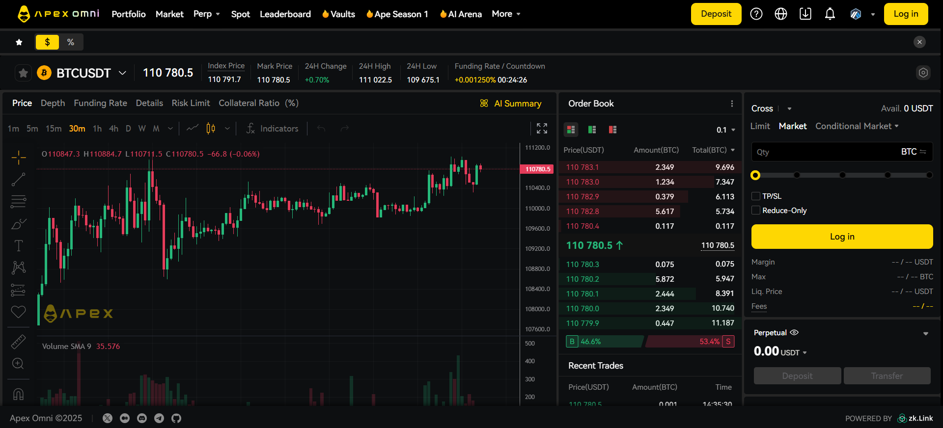Open the help question mark icon

(756, 14)
